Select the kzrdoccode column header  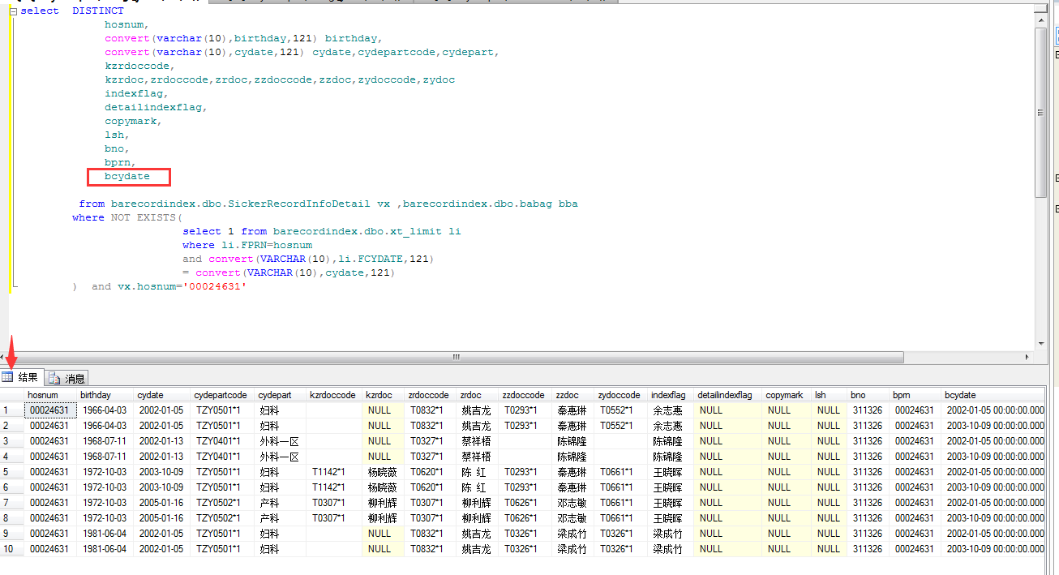pos(334,395)
